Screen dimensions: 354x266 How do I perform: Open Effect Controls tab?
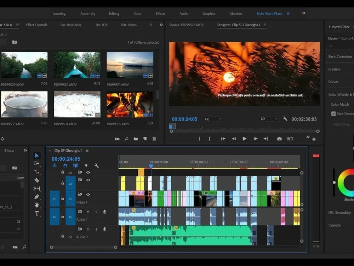point(36,25)
